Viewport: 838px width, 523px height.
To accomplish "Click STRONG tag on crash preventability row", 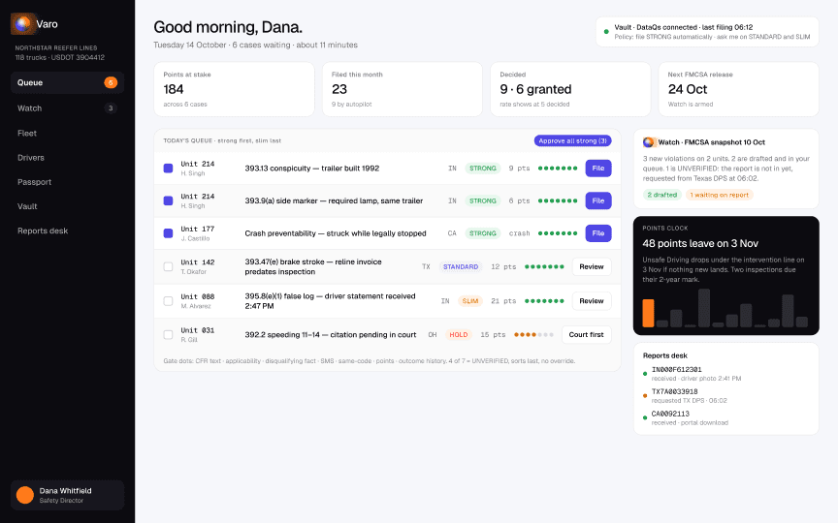I will point(483,233).
